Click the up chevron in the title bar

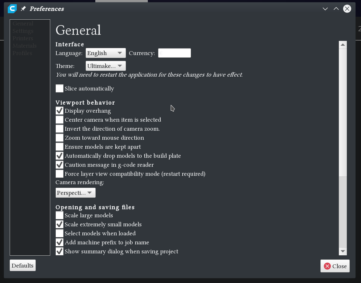click(336, 9)
